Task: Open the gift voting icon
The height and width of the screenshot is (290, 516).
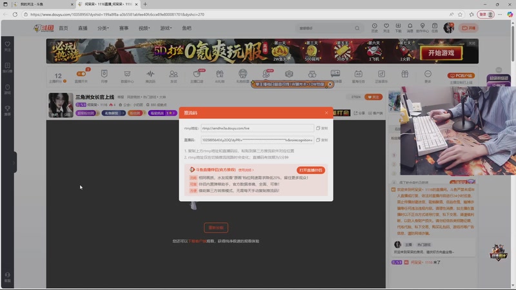Action: click(x=243, y=76)
